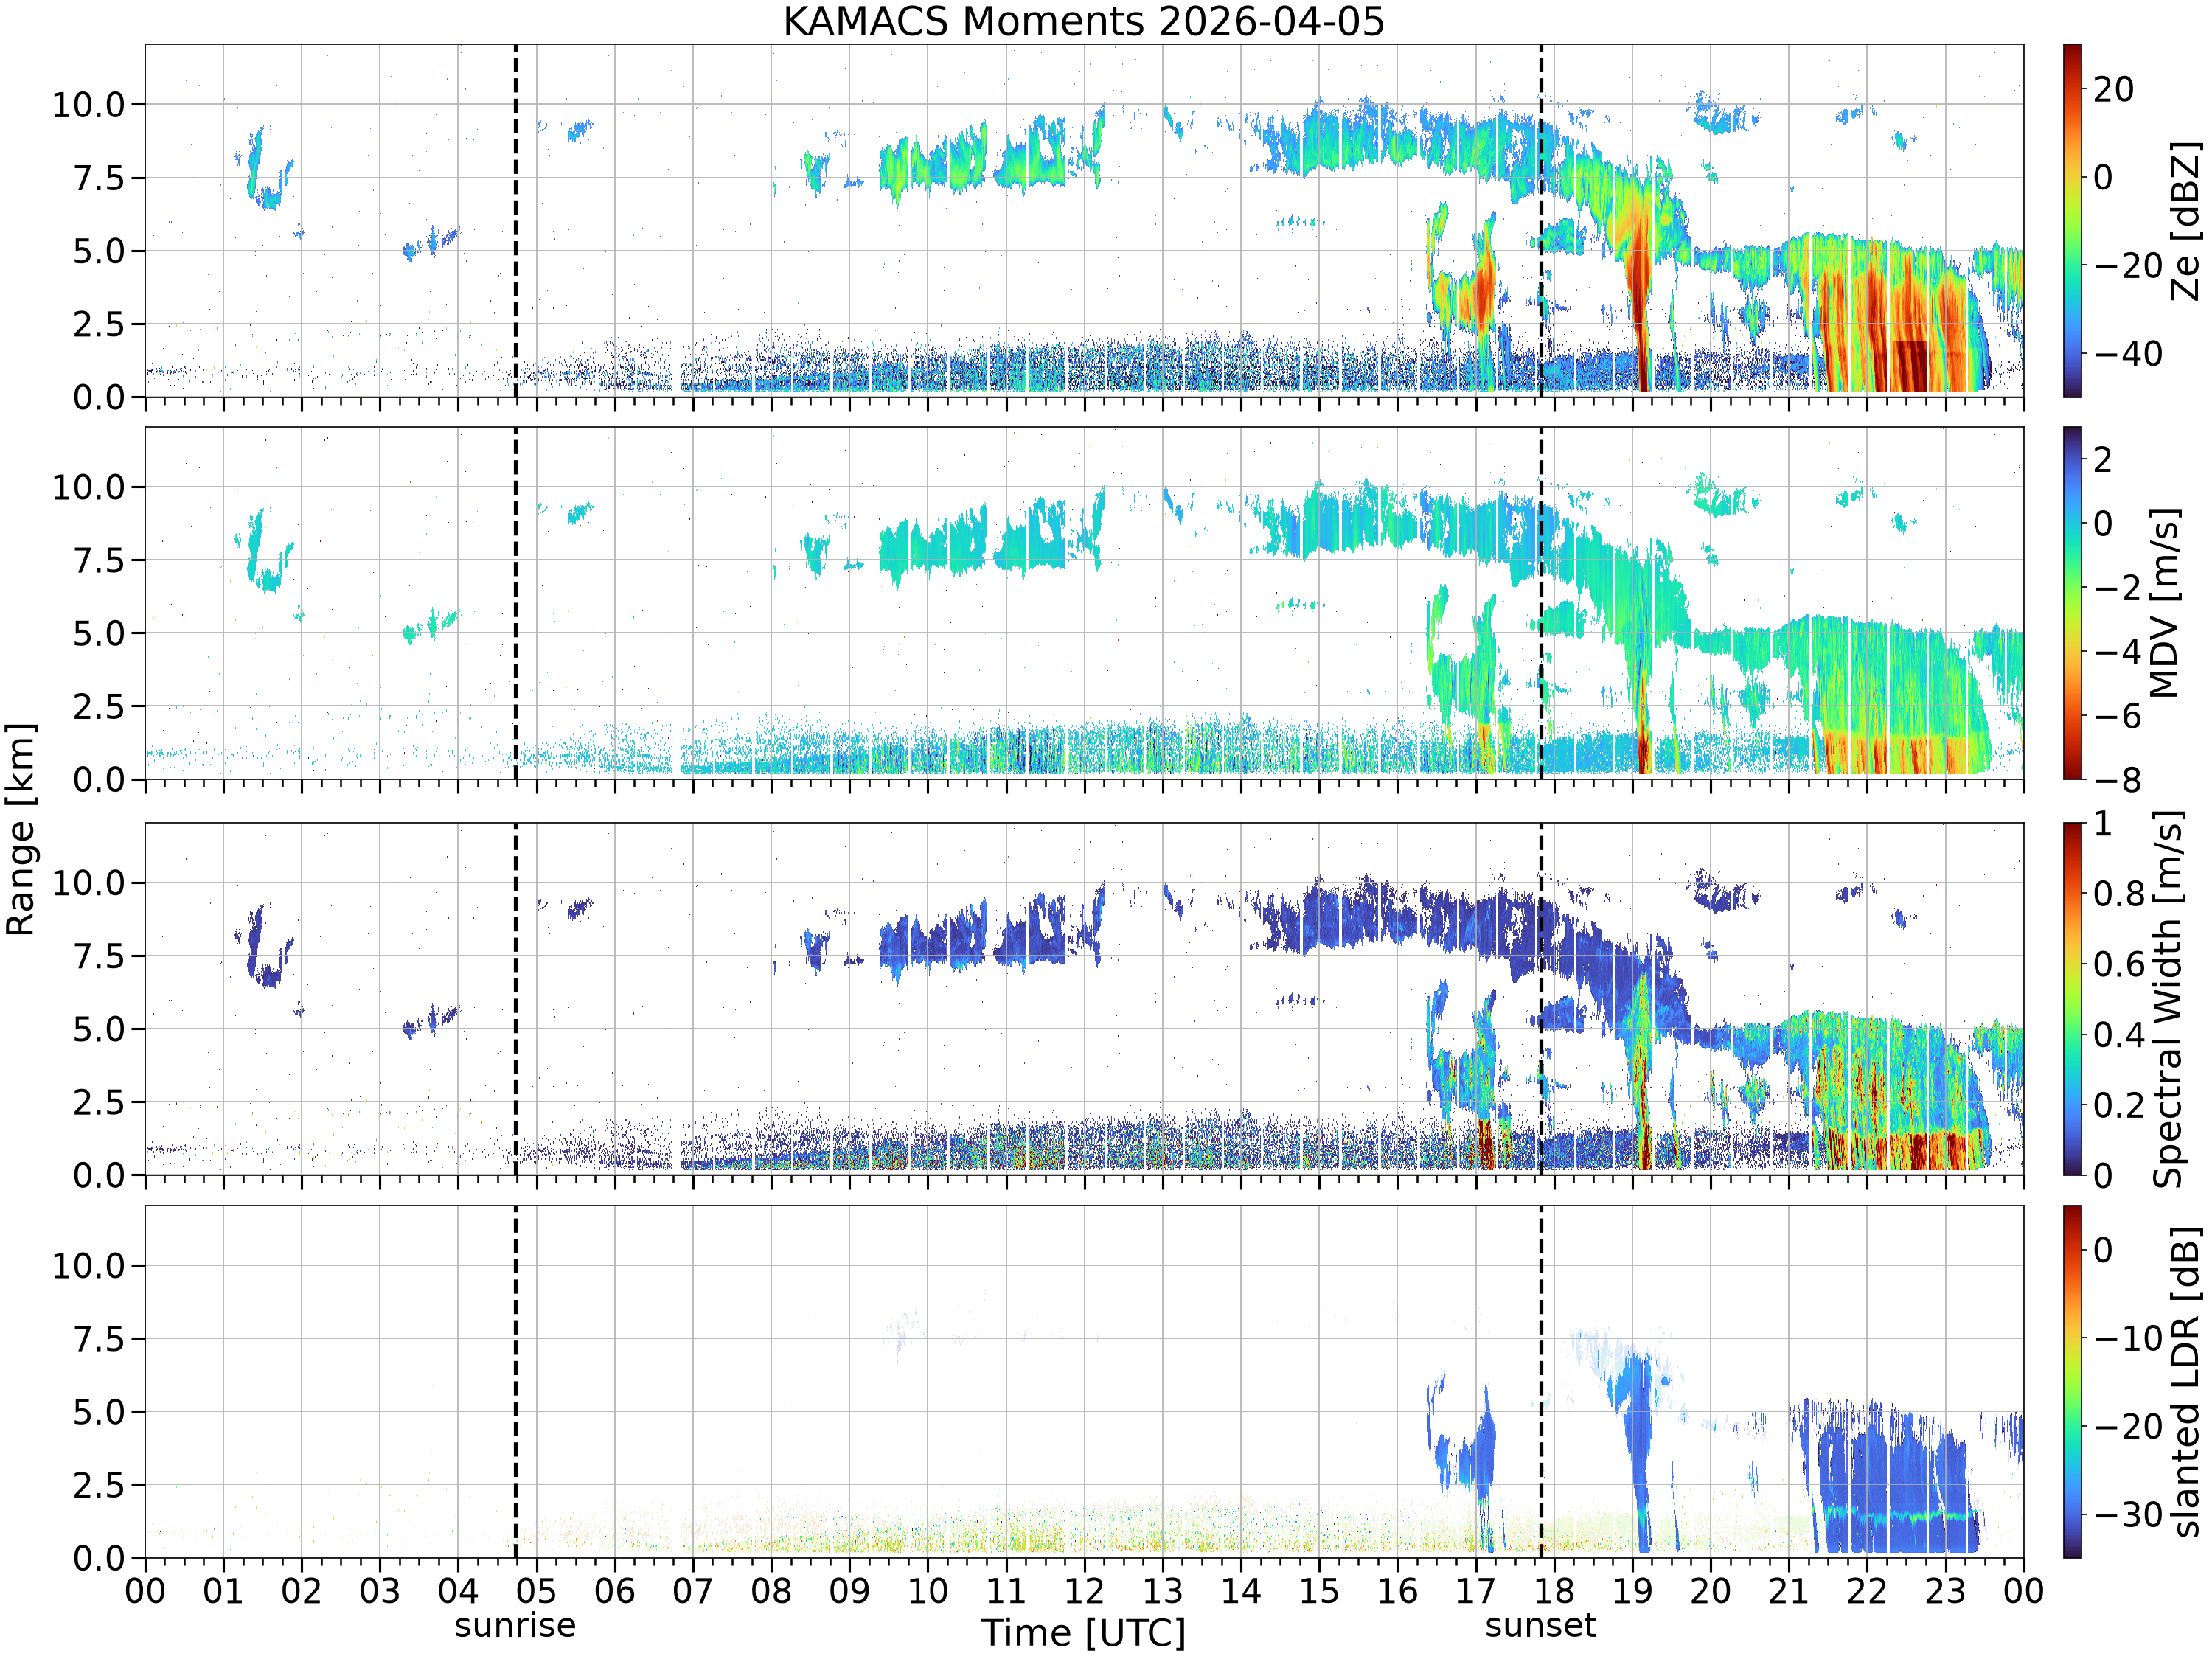Image resolution: width=2212 pixels, height=1659 pixels.
Task: Click the dashed sunrise line in the Ze panel
Action: [x=515, y=220]
